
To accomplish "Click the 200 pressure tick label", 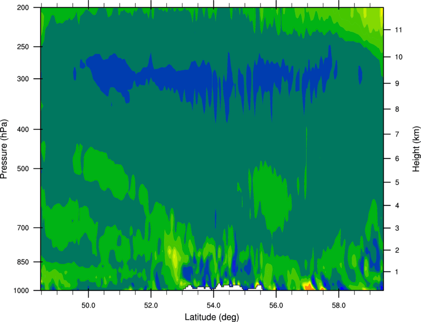I will click(x=23, y=7).
